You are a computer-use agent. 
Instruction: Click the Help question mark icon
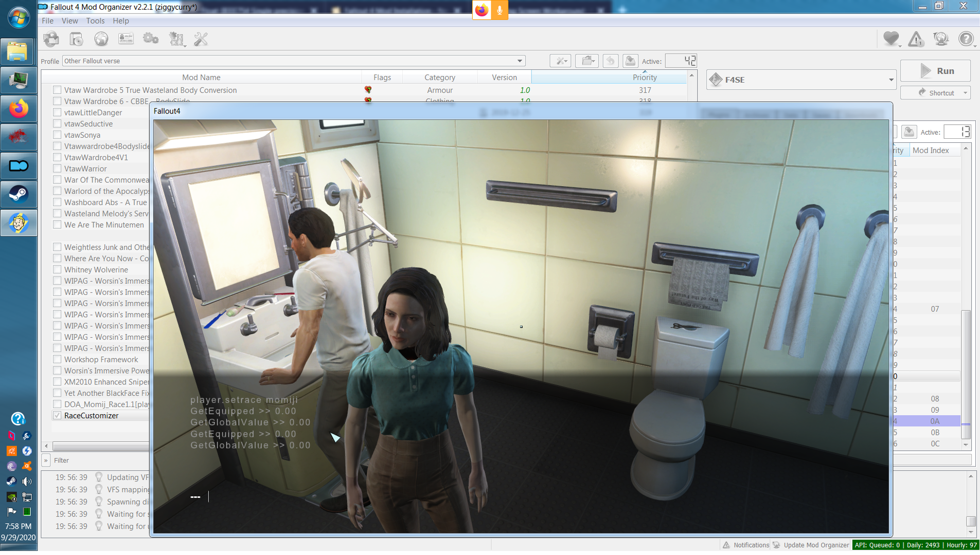pos(966,39)
